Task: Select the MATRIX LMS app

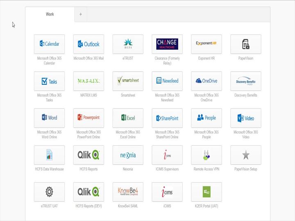Action: pos(88,81)
